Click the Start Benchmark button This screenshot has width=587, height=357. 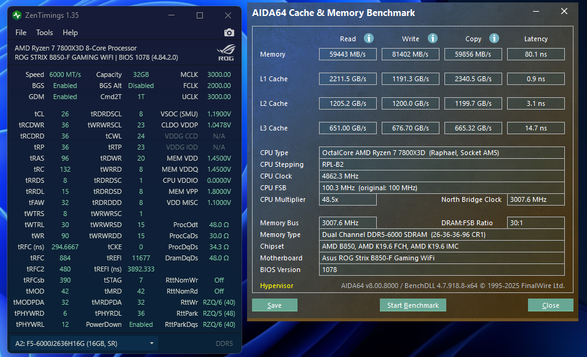coord(413,305)
